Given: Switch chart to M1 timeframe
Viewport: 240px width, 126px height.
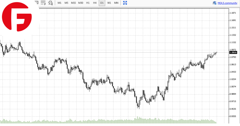Looking at the screenshot, I should tap(59, 3).
